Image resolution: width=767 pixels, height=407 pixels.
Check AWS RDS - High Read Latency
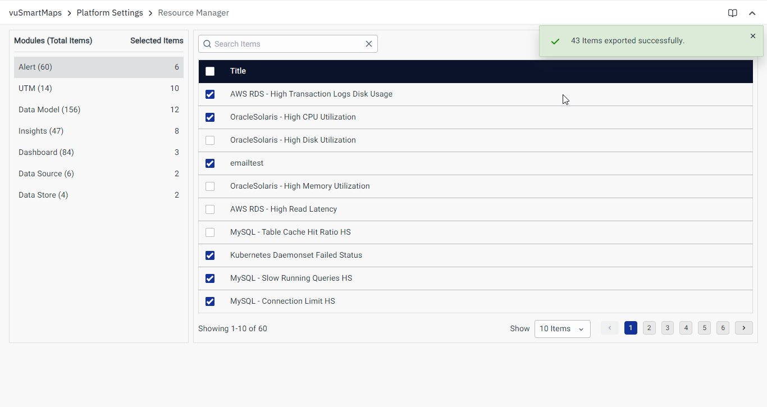click(210, 209)
